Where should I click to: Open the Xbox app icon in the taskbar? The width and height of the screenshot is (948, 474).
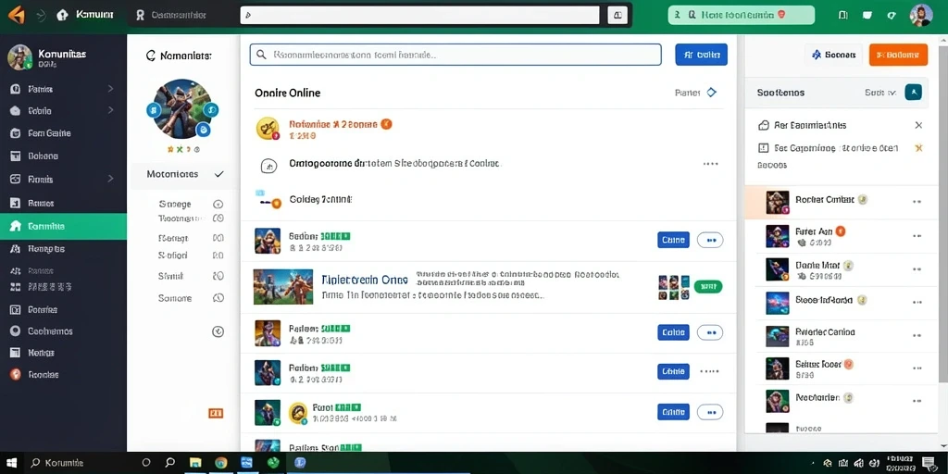tap(274, 463)
